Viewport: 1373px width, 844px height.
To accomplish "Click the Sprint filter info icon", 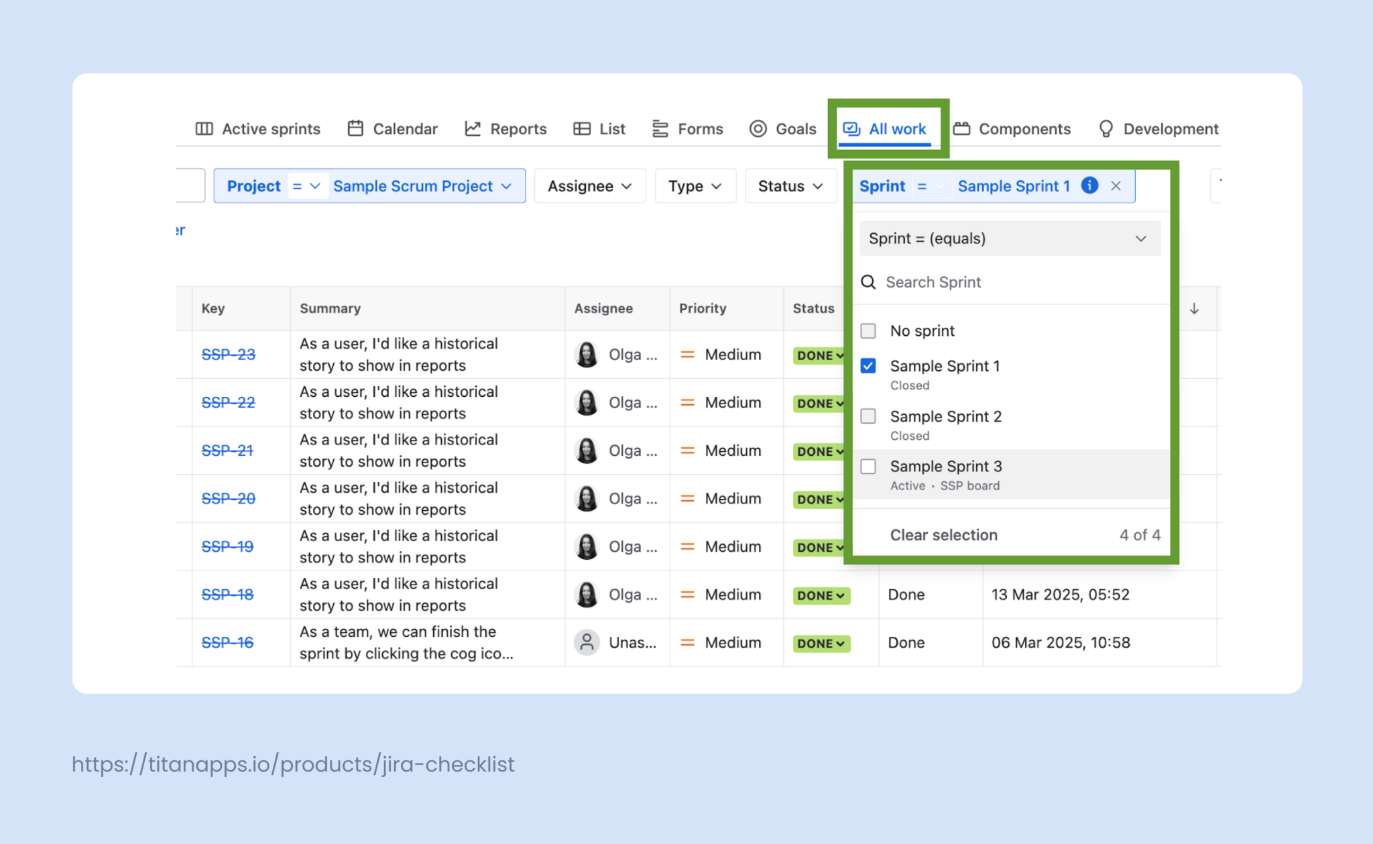I will click(1089, 186).
